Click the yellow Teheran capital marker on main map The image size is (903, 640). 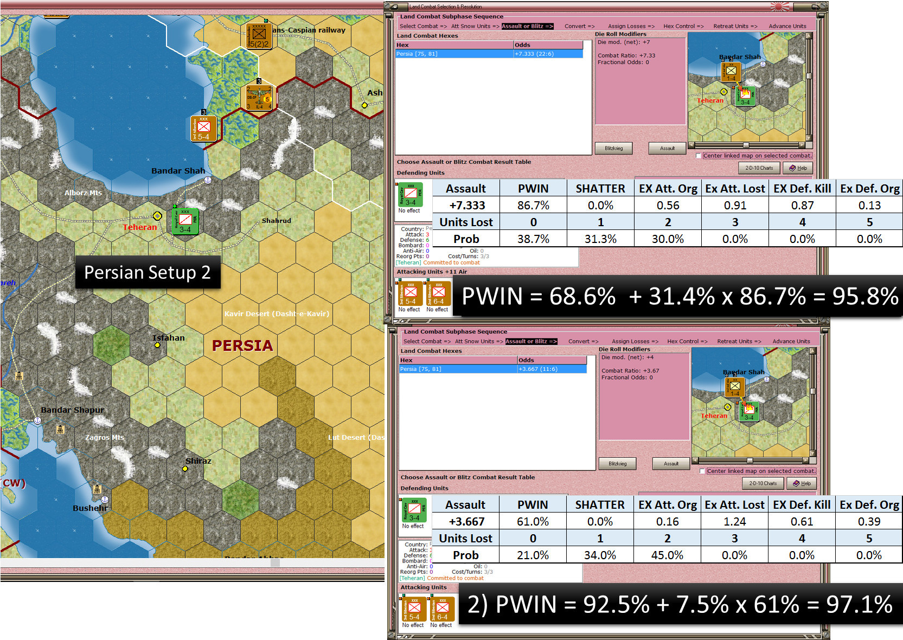(x=157, y=216)
